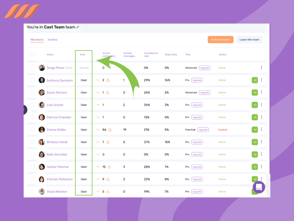Expand Anthony Davidson's active campaigns list
This screenshot has height=221, width=294.
[98, 80]
